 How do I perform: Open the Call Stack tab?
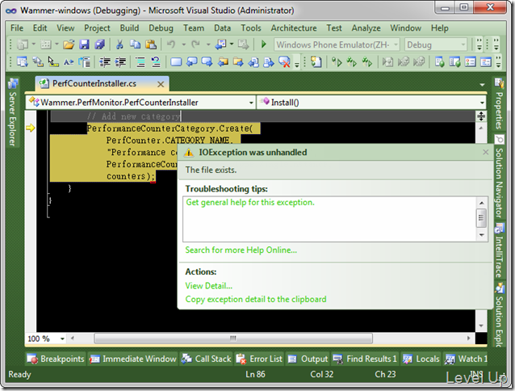tap(207, 359)
